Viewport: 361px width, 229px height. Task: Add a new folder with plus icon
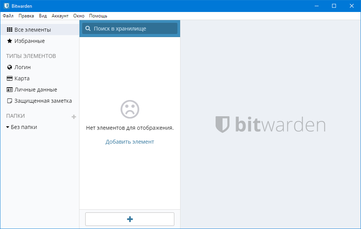click(74, 117)
